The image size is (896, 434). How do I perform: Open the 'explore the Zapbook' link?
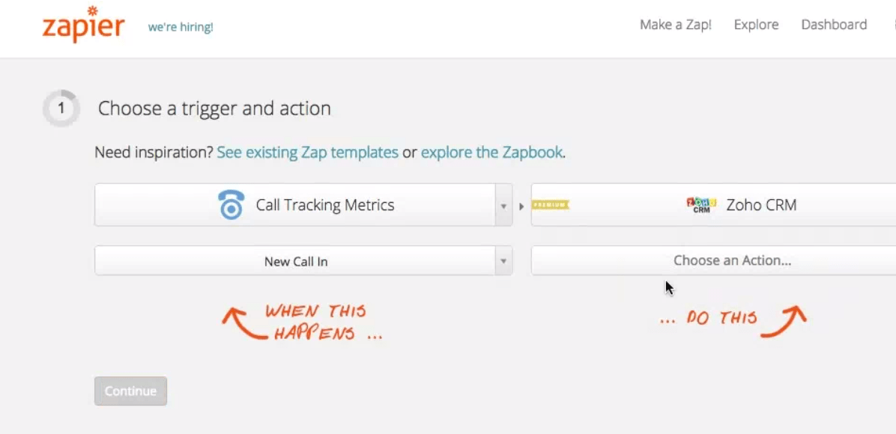click(x=491, y=153)
